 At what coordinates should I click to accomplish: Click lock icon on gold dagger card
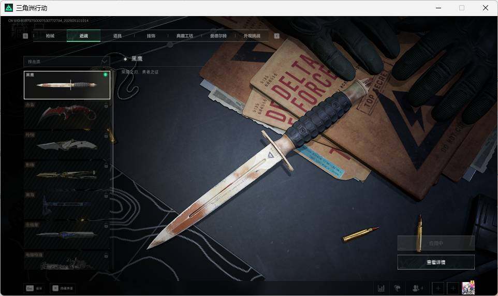pos(106,166)
